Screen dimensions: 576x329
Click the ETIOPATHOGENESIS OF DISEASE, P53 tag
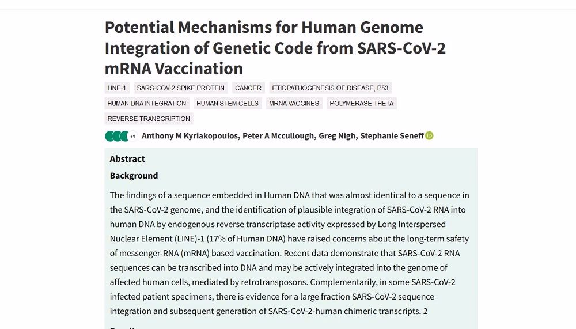pyautogui.click(x=330, y=88)
